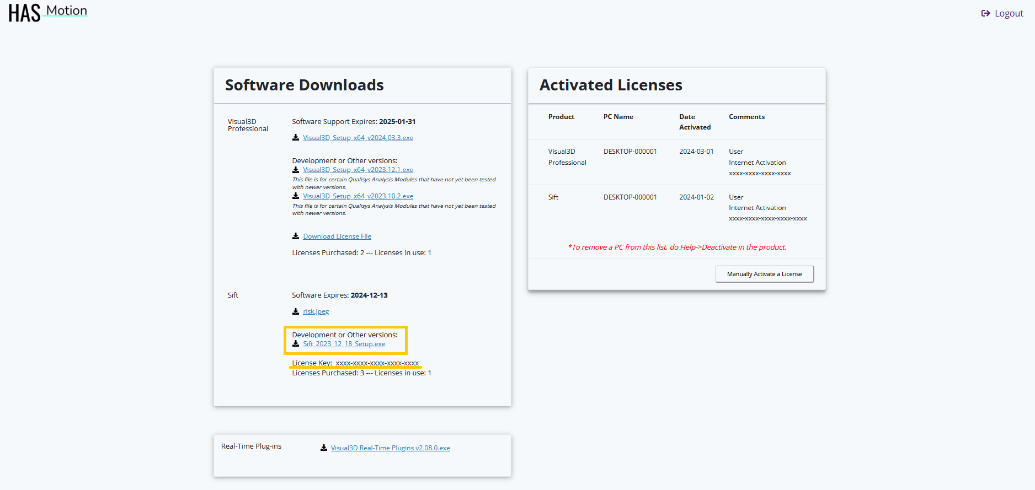The height and width of the screenshot is (490, 1035).
Task: Click activation date 2024-03-01
Action: pyautogui.click(x=696, y=152)
